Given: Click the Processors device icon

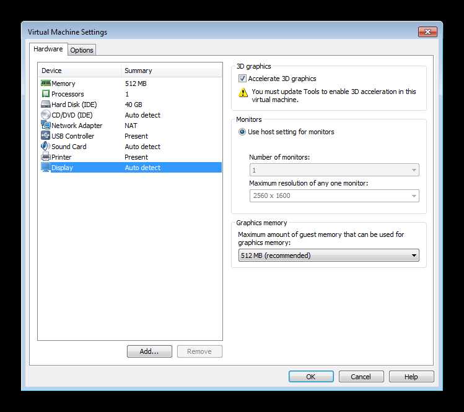Looking at the screenshot, I should pyautogui.click(x=46, y=93).
